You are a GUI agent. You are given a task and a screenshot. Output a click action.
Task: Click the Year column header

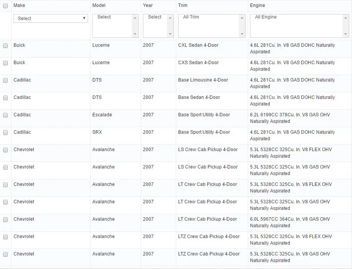[x=148, y=5]
